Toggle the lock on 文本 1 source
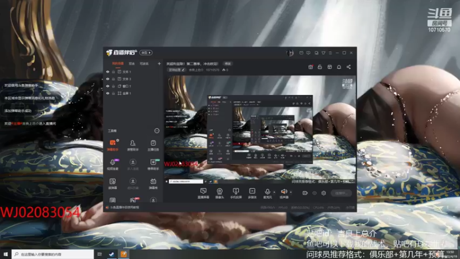Screen dimensions: 460x259 pyautogui.click(x=113, y=71)
